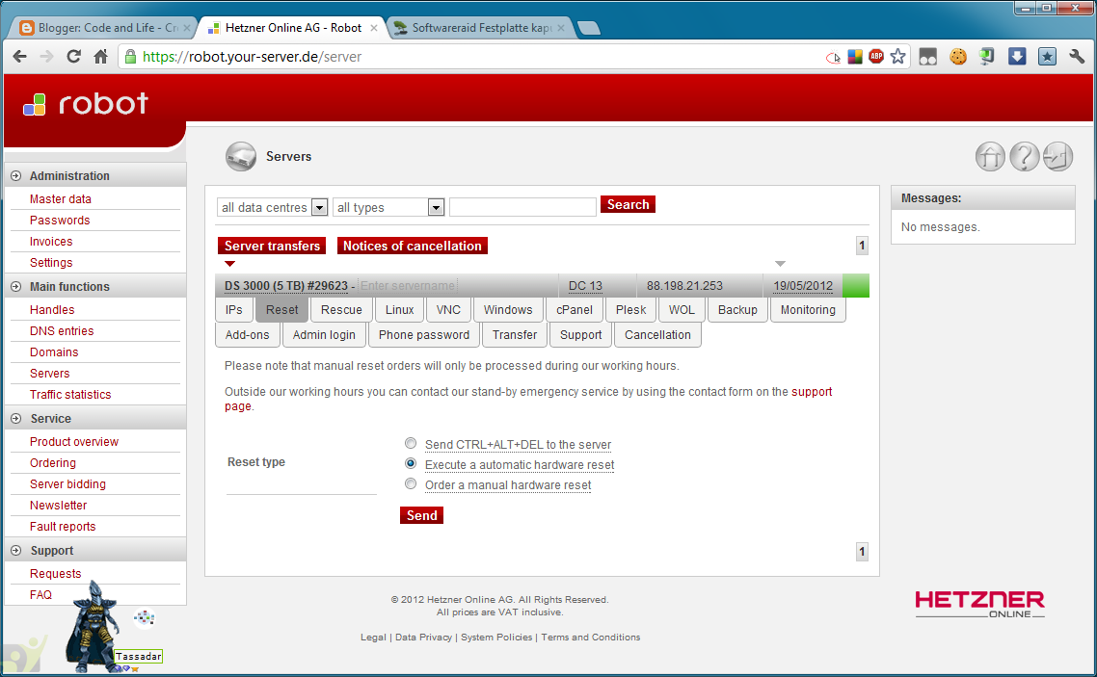Go back with the browser back arrow
Viewport: 1097px width, 677px height.
[19, 57]
